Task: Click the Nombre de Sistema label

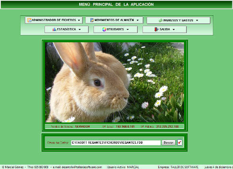Action: tap(62, 127)
